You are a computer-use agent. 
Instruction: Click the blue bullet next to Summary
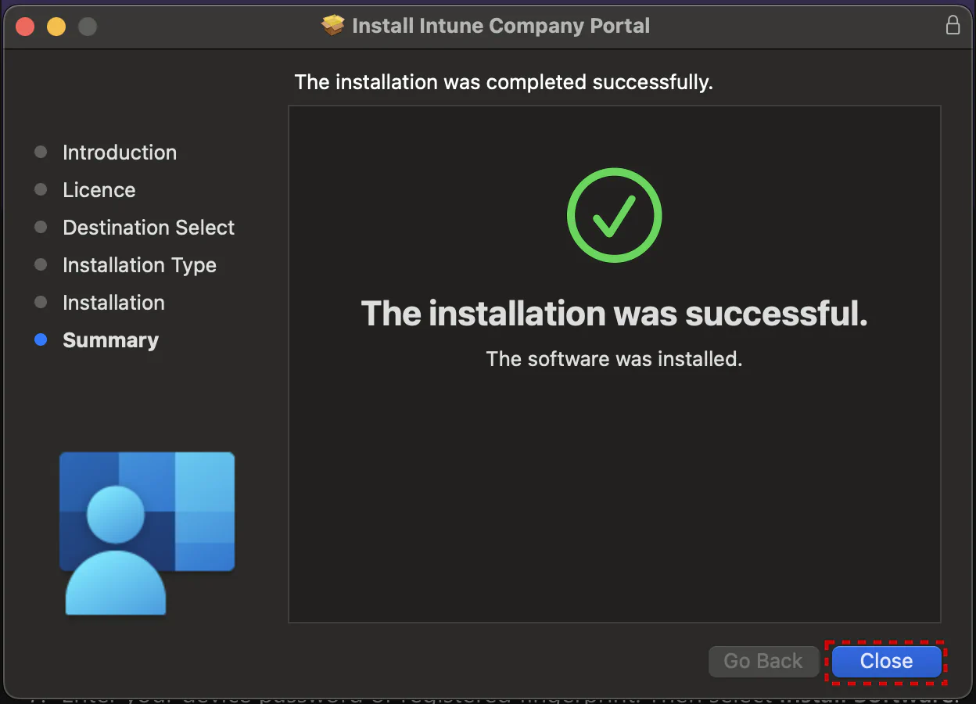pos(41,340)
